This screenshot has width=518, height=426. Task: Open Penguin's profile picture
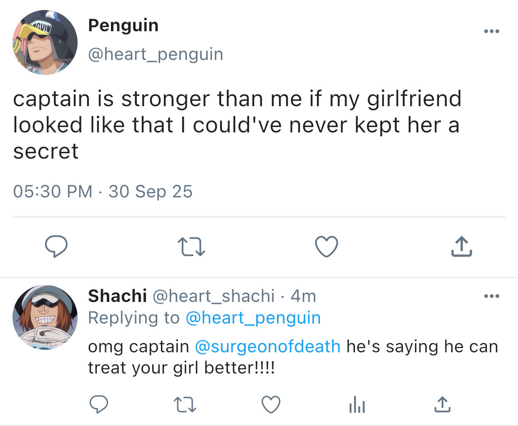[x=45, y=42]
